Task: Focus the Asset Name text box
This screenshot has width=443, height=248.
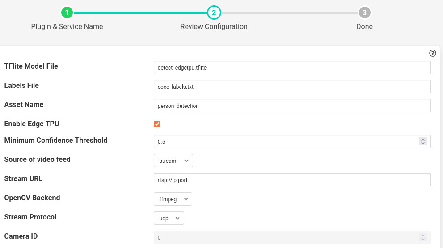Action: [x=291, y=106]
